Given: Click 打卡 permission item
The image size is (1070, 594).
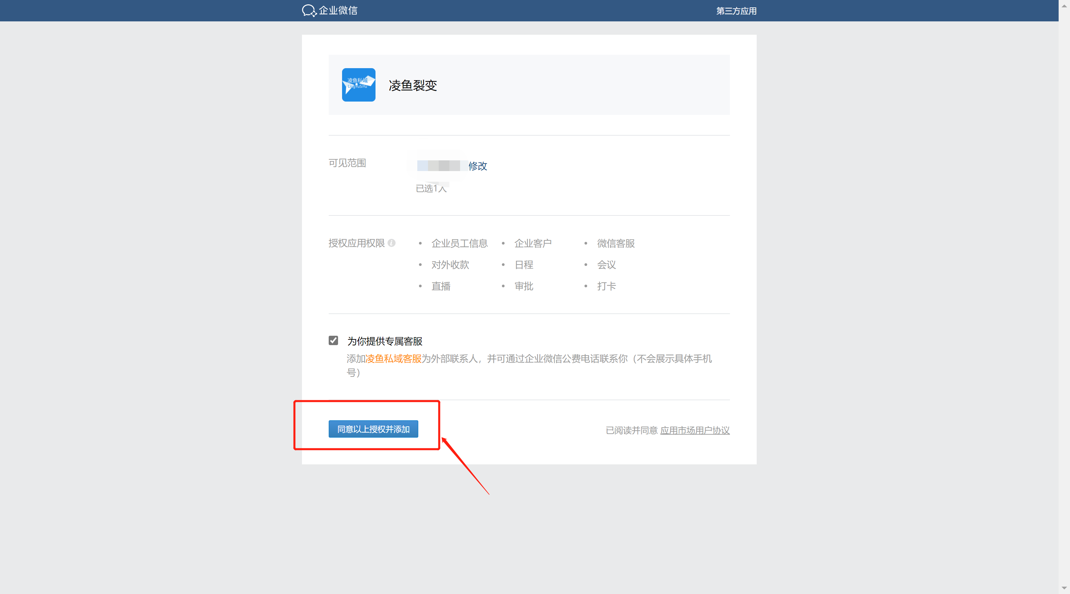Looking at the screenshot, I should tap(607, 286).
